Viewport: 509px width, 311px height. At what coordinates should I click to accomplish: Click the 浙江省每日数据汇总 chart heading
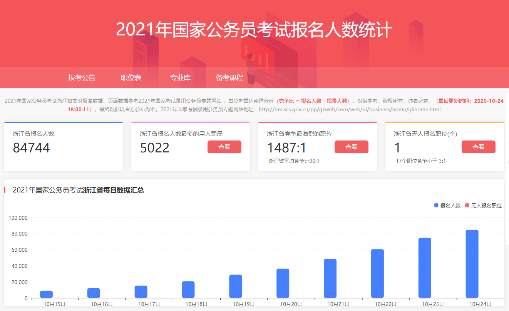pos(113,190)
